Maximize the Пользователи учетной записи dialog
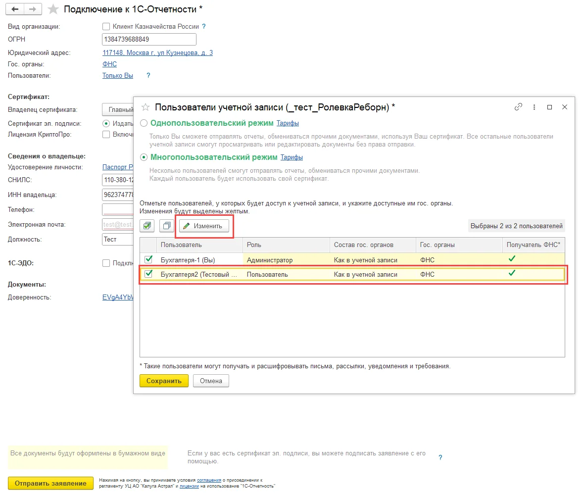This screenshot has height=496, width=586. 549,107
